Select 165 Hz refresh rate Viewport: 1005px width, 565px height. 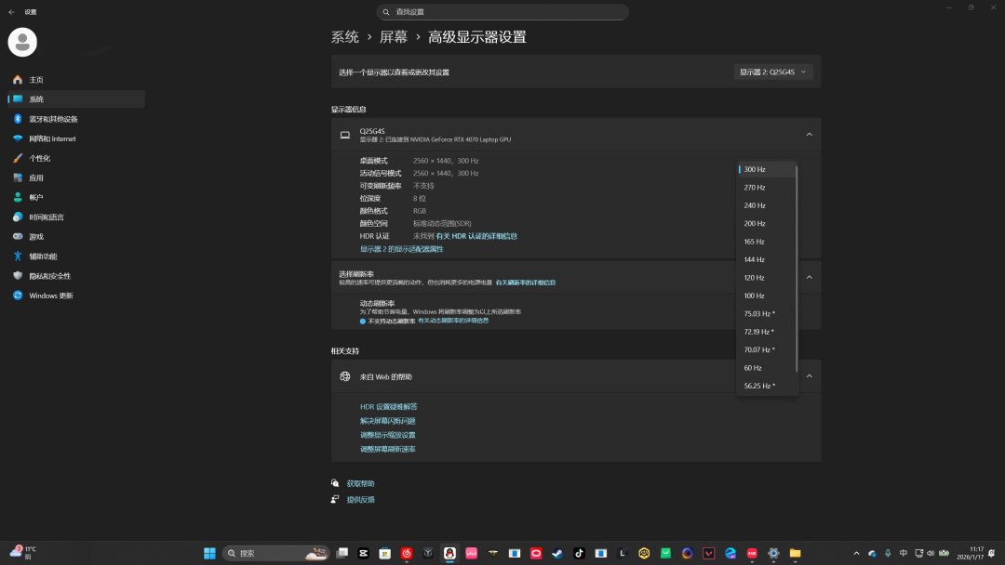click(x=767, y=242)
